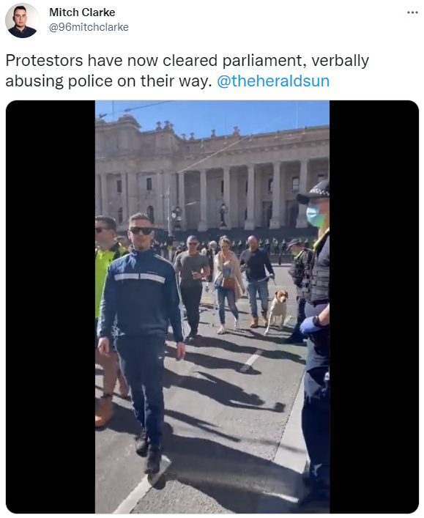Viewport: 424px width, 518px height.
Task: Click the right black letterbox of the video
Action: click(374, 306)
